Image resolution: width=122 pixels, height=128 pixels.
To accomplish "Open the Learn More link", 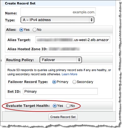I will point(69,74).
